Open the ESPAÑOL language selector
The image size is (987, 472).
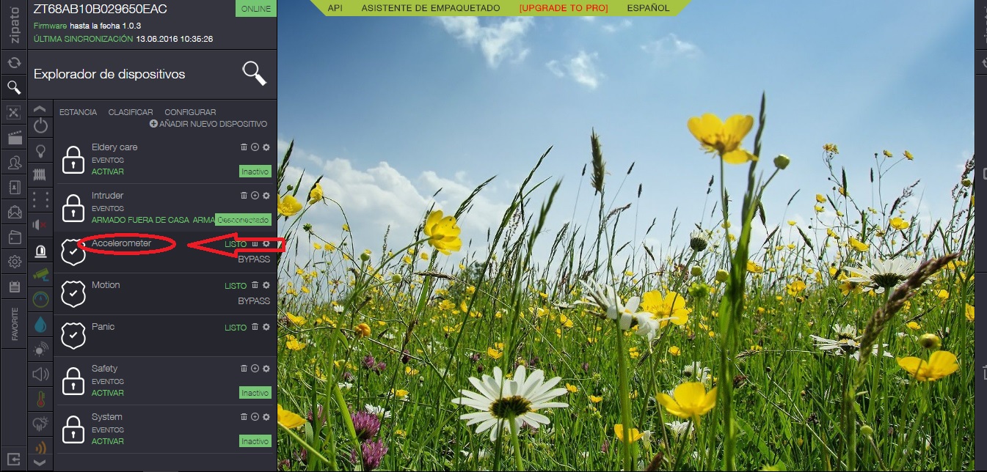click(648, 8)
